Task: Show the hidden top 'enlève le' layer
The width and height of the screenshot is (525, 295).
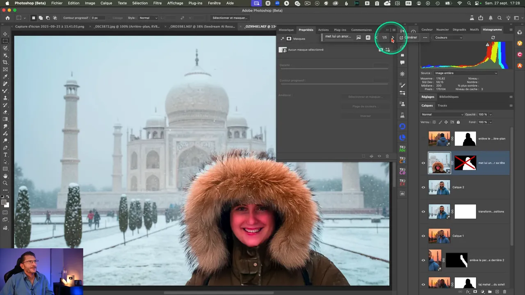Action: tap(423, 139)
